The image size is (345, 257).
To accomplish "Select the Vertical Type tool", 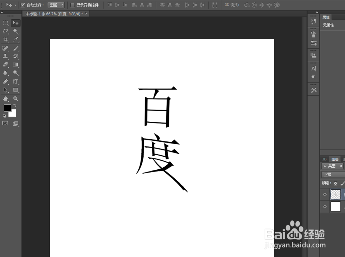I will [16, 82].
